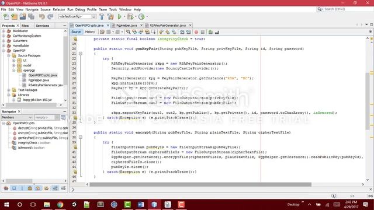Image resolution: width=374 pixels, height=210 pixels.
Task: Toggle Show Non-Public Members in Navigator
Action: (30, 188)
